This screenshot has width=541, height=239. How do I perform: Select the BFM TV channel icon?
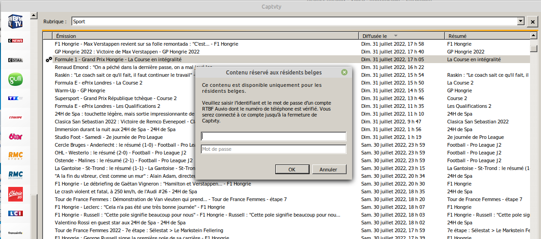click(x=15, y=21)
